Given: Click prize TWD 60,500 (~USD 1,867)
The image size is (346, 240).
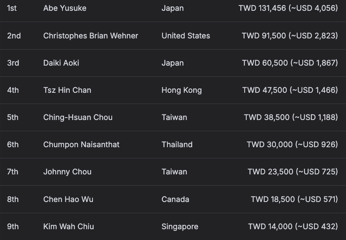Looking at the screenshot, I should 290,63.
